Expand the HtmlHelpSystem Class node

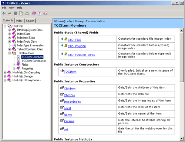click(10, 30)
